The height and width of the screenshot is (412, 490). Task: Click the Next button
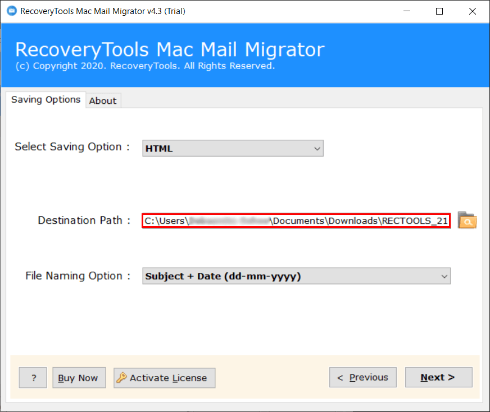click(x=438, y=377)
